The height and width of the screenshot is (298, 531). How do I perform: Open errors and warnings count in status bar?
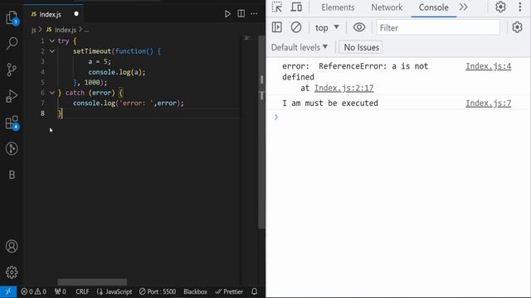click(33, 291)
